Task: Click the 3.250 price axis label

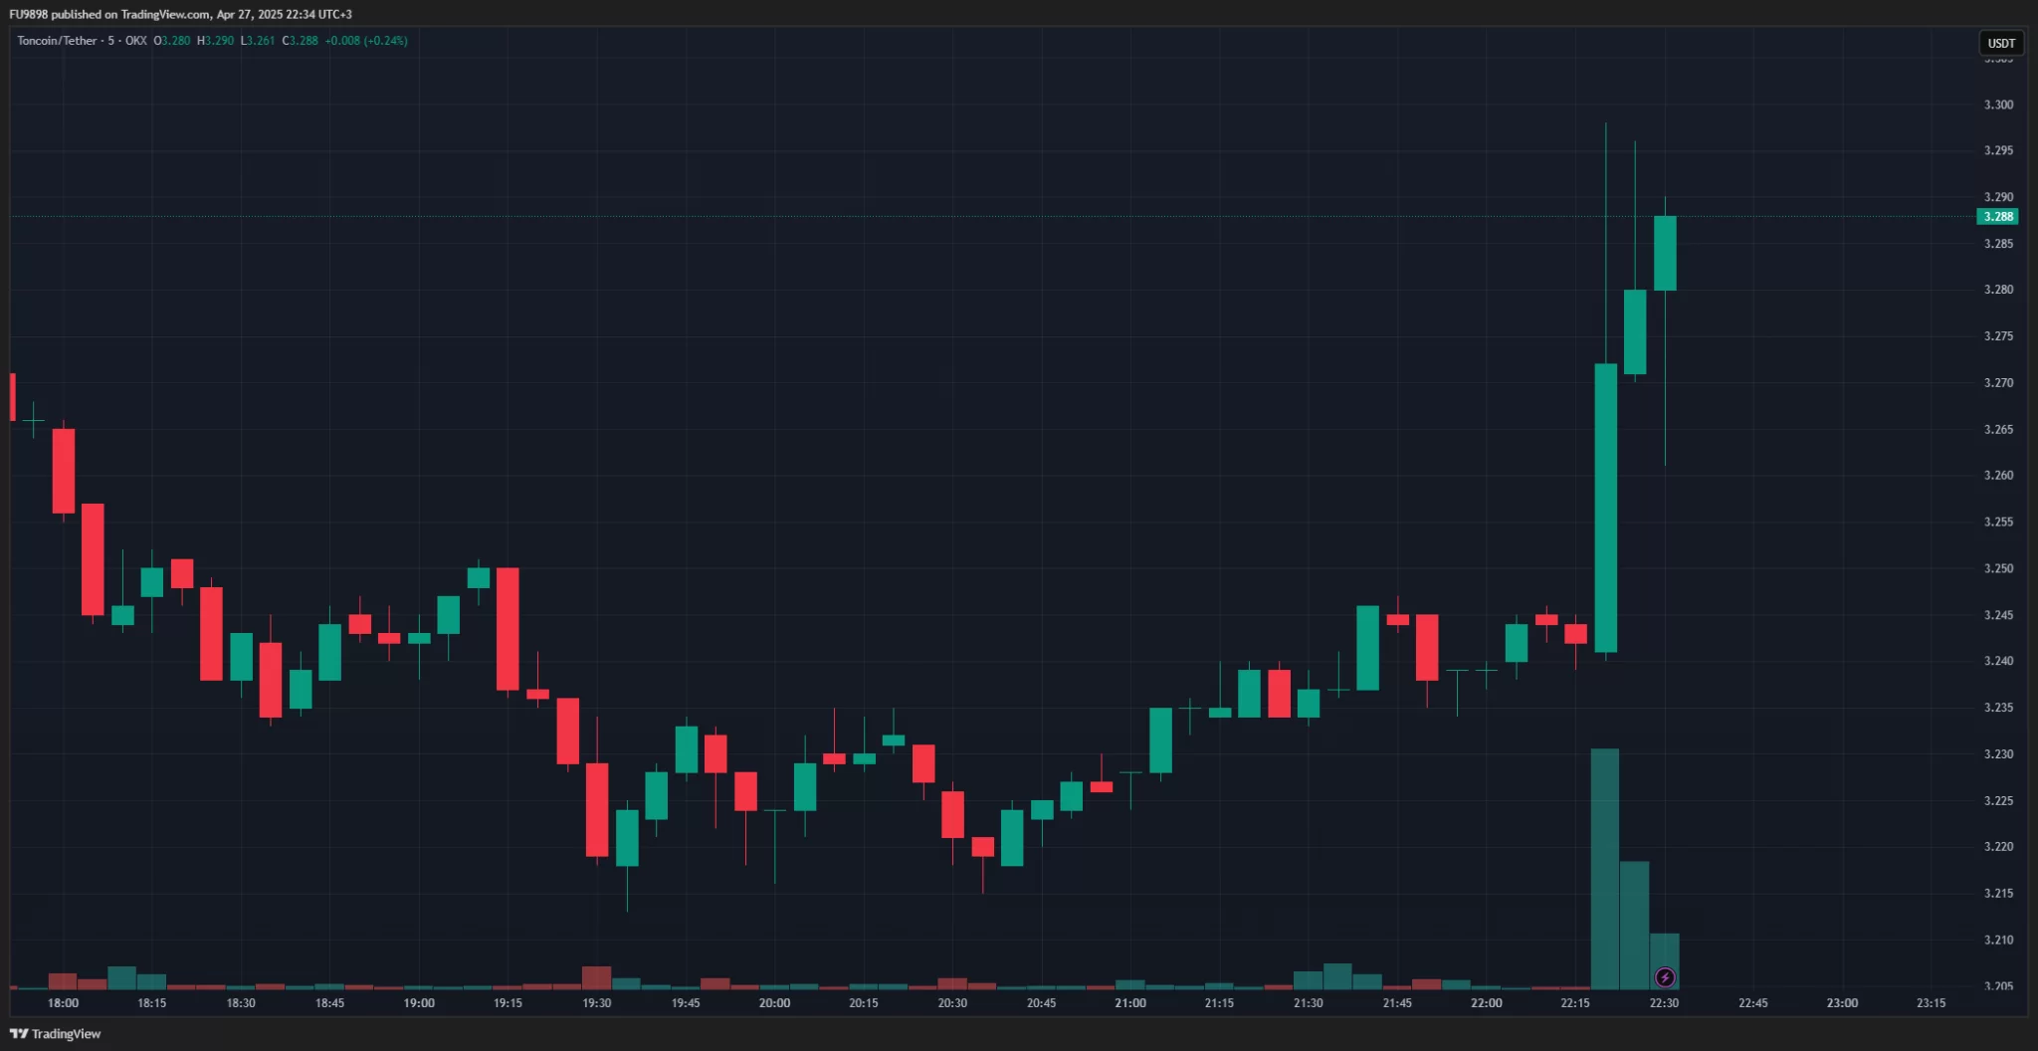Action: (x=1998, y=569)
